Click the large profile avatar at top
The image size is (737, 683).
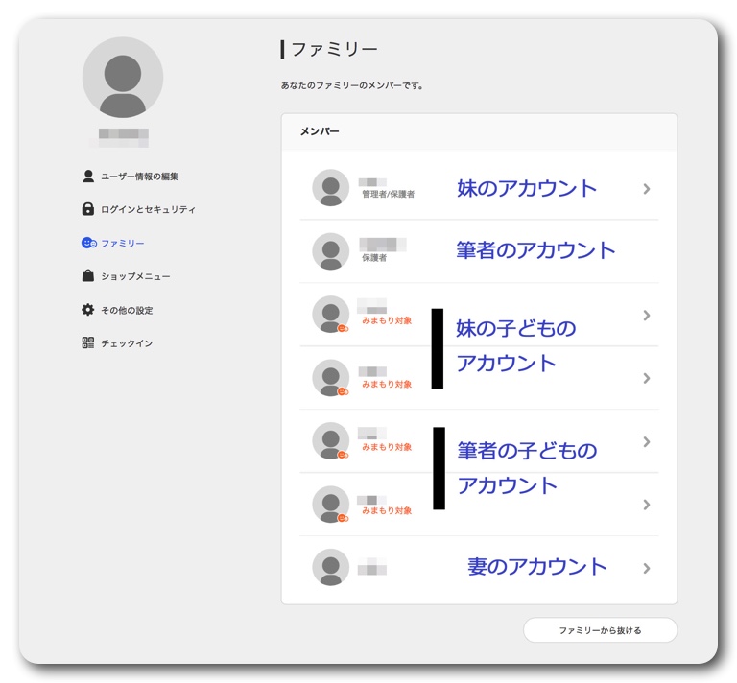coord(123,78)
